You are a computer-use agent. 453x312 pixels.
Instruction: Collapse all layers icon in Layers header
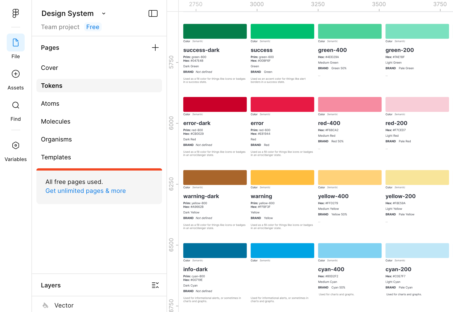[x=155, y=285]
